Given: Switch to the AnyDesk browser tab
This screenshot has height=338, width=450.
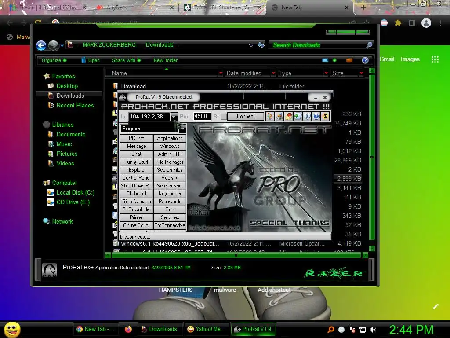Looking at the screenshot, I should (134, 7).
